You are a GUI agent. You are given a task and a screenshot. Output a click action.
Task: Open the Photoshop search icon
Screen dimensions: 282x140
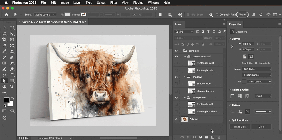261,15
